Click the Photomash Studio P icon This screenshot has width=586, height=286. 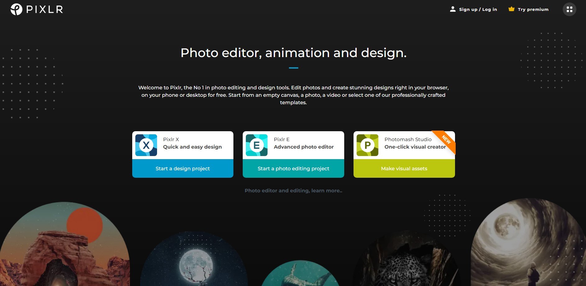point(367,145)
